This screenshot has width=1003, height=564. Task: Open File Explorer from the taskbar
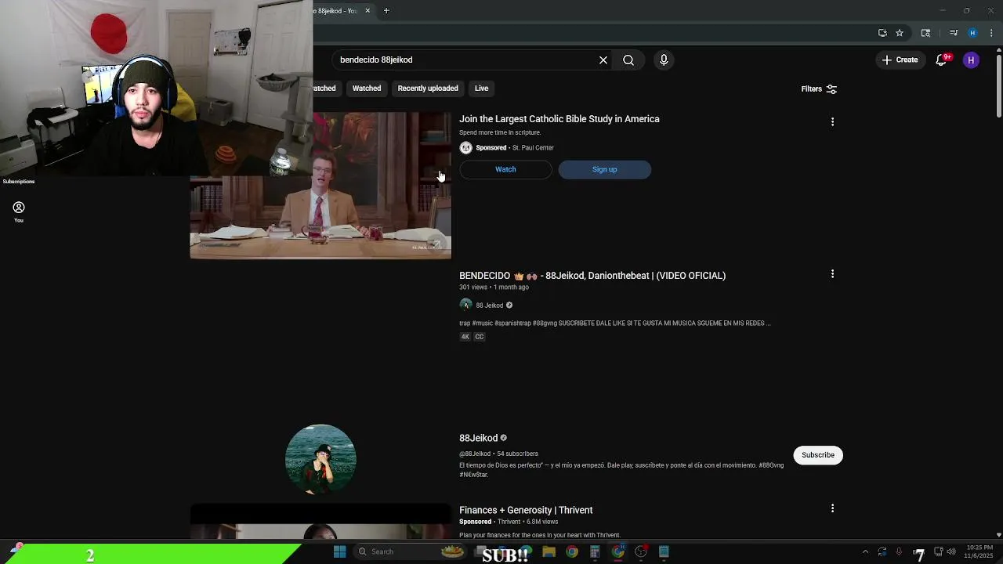coord(549,551)
